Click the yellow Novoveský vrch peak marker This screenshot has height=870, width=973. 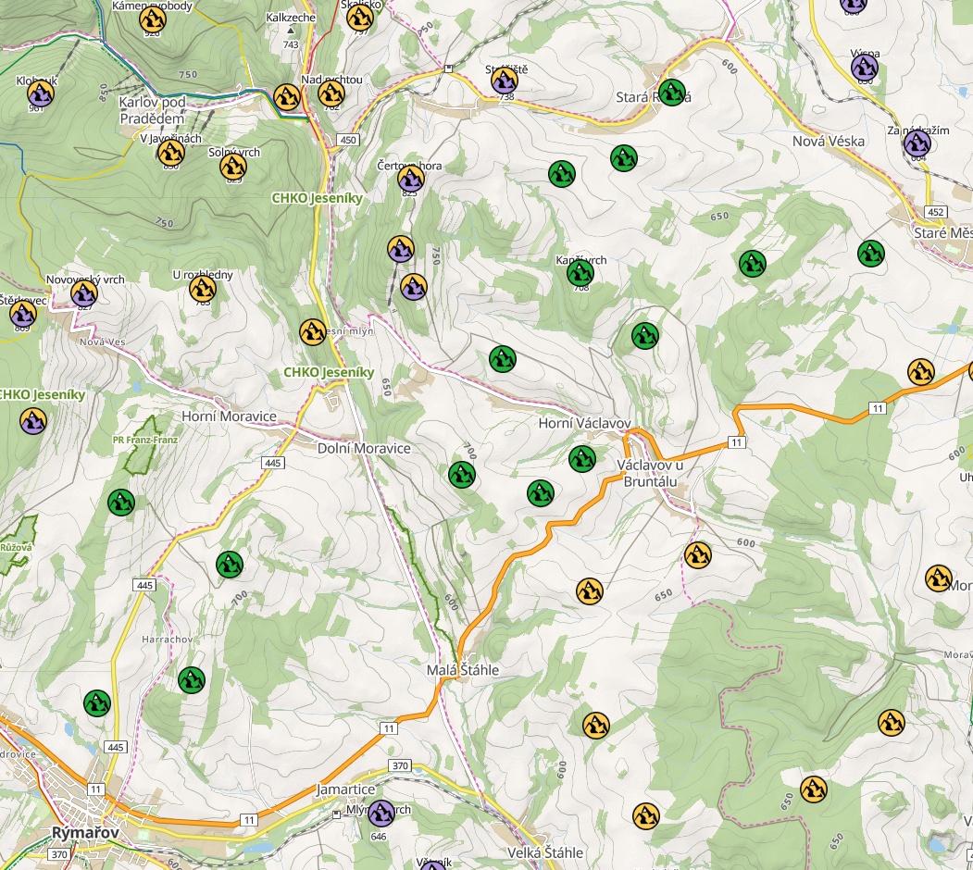coord(84,293)
